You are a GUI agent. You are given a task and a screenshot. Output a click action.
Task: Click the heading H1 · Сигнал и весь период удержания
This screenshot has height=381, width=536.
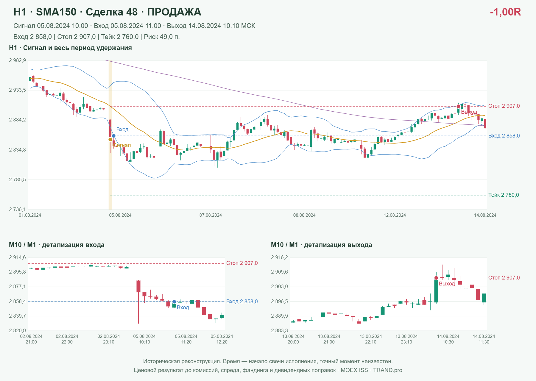click(70, 48)
